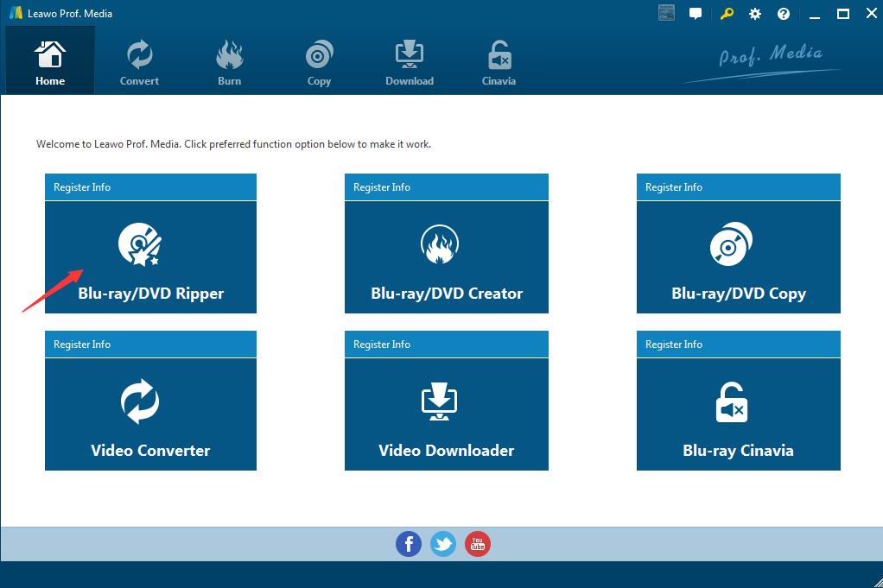The image size is (883, 588).
Task: Open the feedback speech bubble icon
Action: (x=696, y=14)
